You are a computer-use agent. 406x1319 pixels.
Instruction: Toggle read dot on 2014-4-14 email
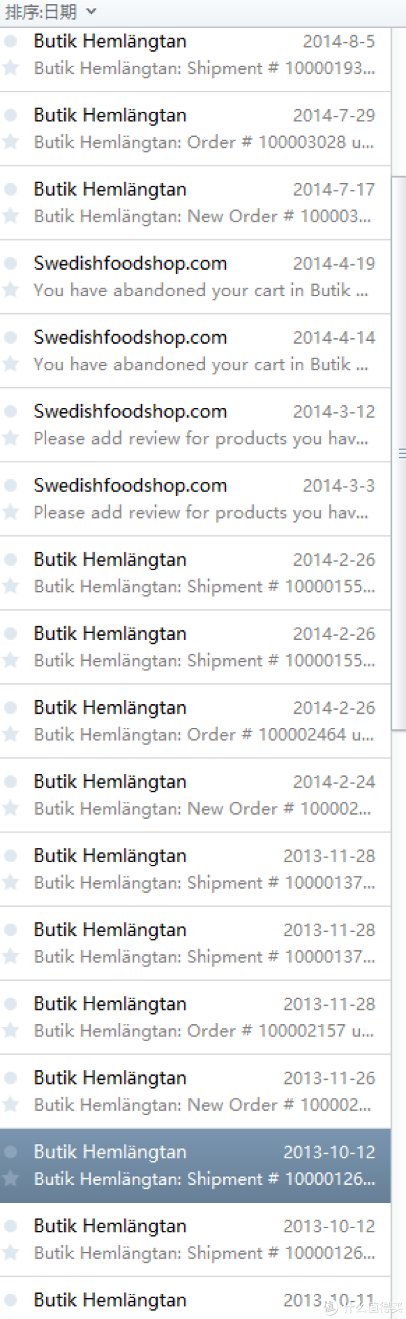point(10,337)
